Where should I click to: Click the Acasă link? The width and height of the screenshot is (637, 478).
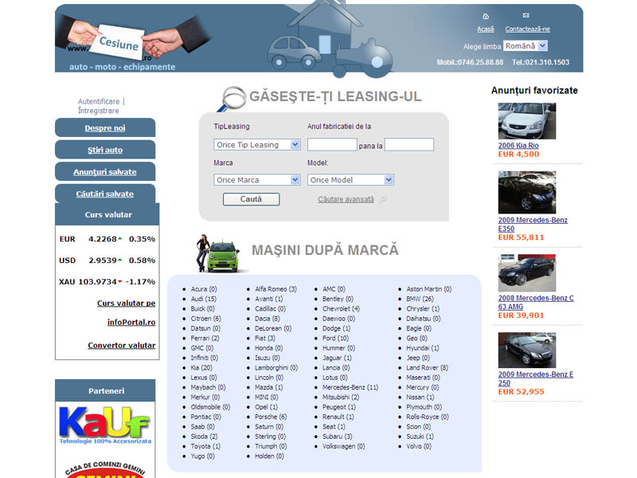click(486, 29)
